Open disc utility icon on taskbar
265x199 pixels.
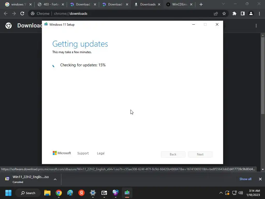tap(116, 193)
